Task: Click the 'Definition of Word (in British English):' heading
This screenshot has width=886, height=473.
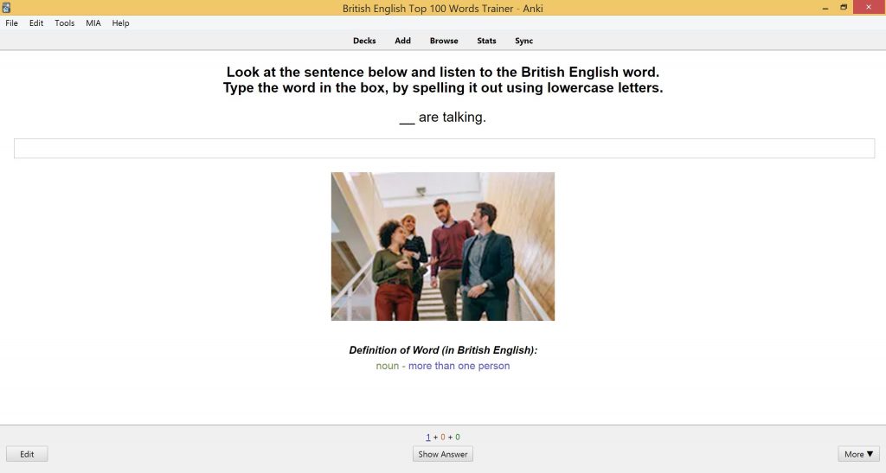Action: coord(443,350)
